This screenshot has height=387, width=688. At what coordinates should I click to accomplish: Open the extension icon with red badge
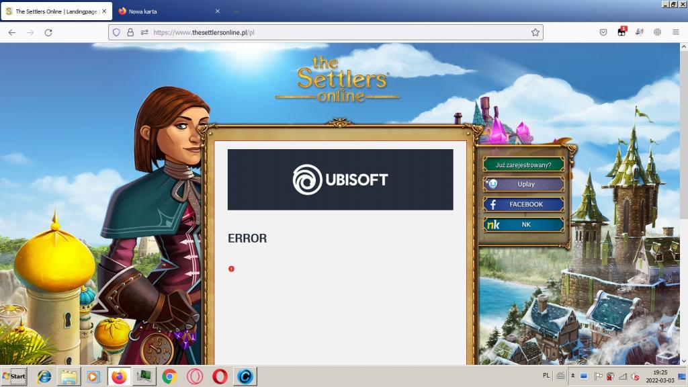tap(621, 32)
